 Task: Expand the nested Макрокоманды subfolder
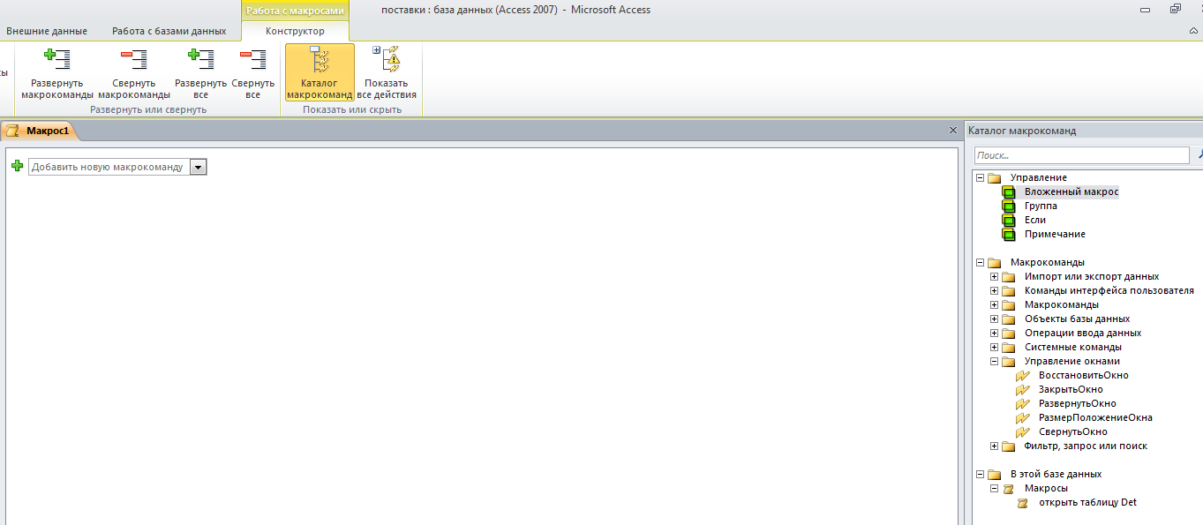(x=995, y=304)
